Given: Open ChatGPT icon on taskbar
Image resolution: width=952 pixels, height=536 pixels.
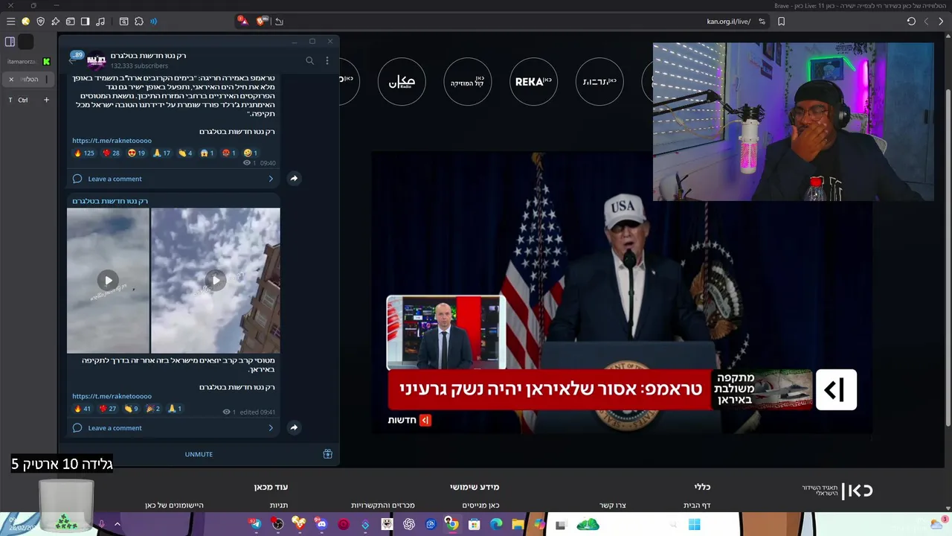Looking at the screenshot, I should pos(409,524).
